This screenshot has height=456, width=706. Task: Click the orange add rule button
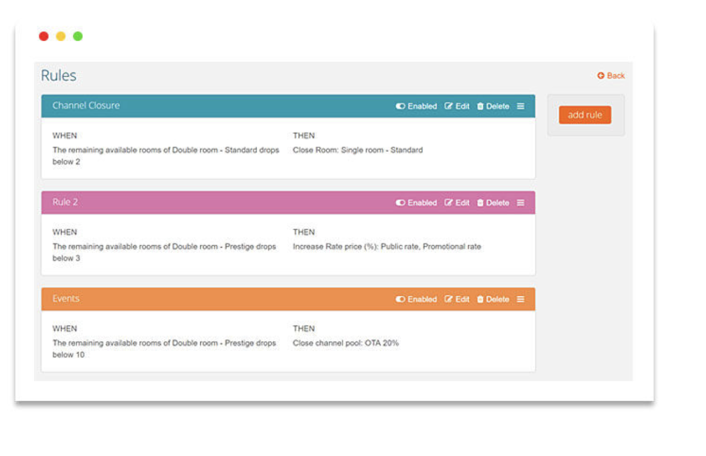click(x=585, y=115)
